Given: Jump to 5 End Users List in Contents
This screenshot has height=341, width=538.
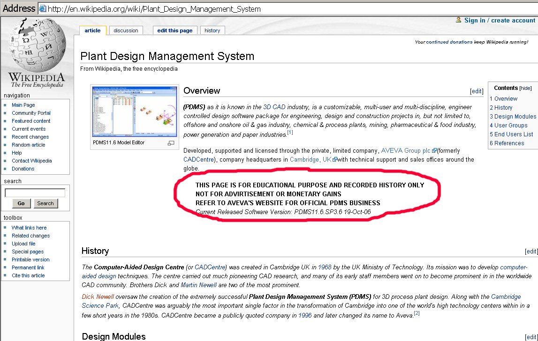Looking at the screenshot, I should point(511,134).
